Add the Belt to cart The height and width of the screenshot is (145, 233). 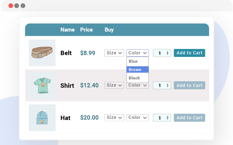[x=189, y=53]
